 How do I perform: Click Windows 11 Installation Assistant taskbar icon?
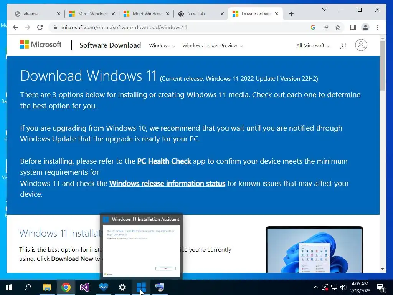pos(141,287)
